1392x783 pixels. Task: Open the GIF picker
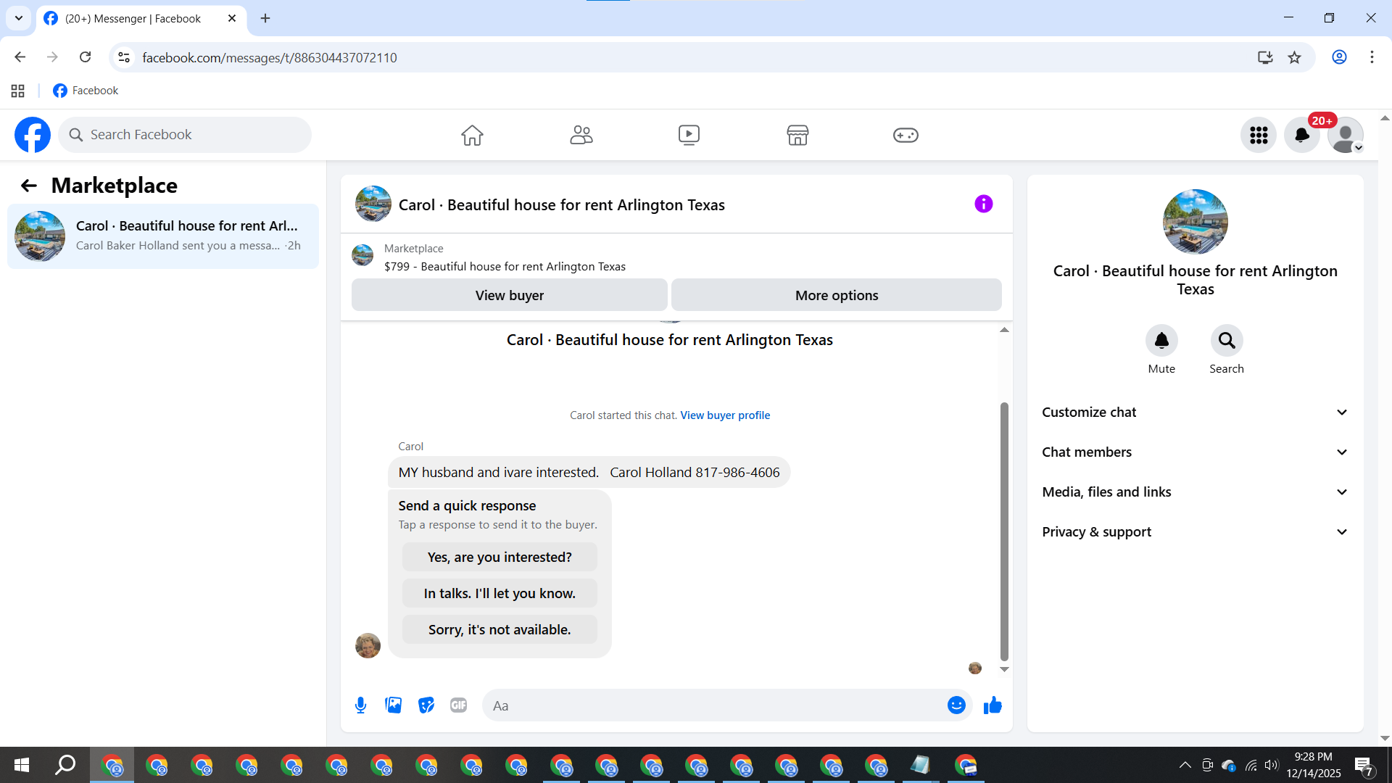click(458, 705)
